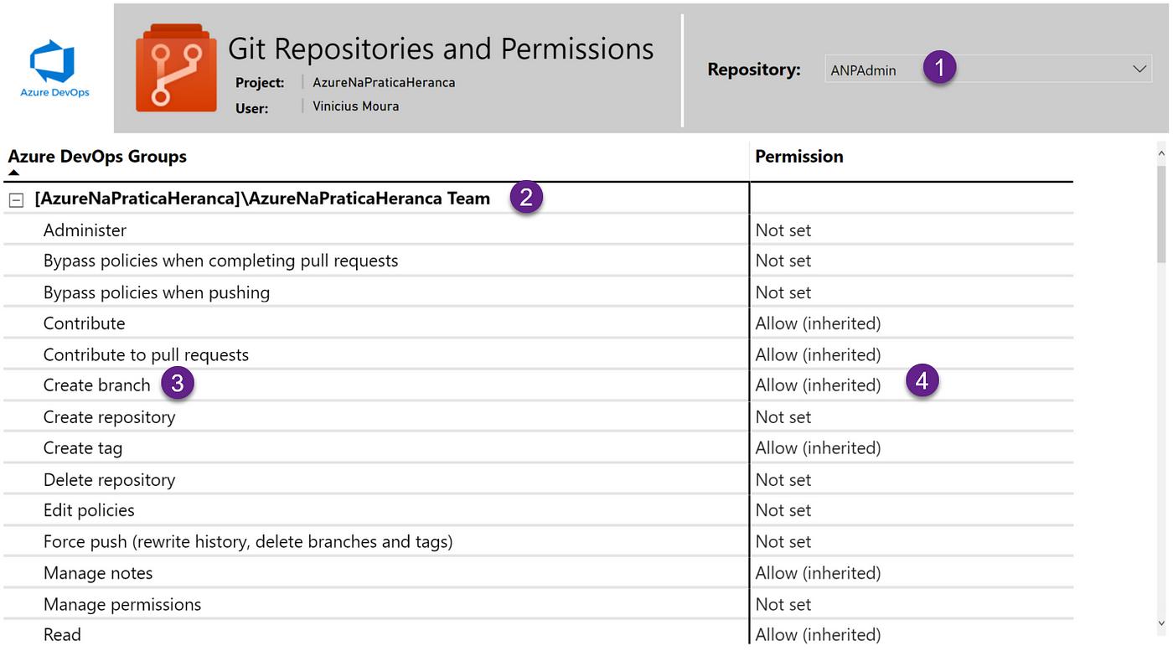Viewport: 1173px width, 651px height.
Task: Click the scrollbar down arrow
Action: coord(1161,623)
